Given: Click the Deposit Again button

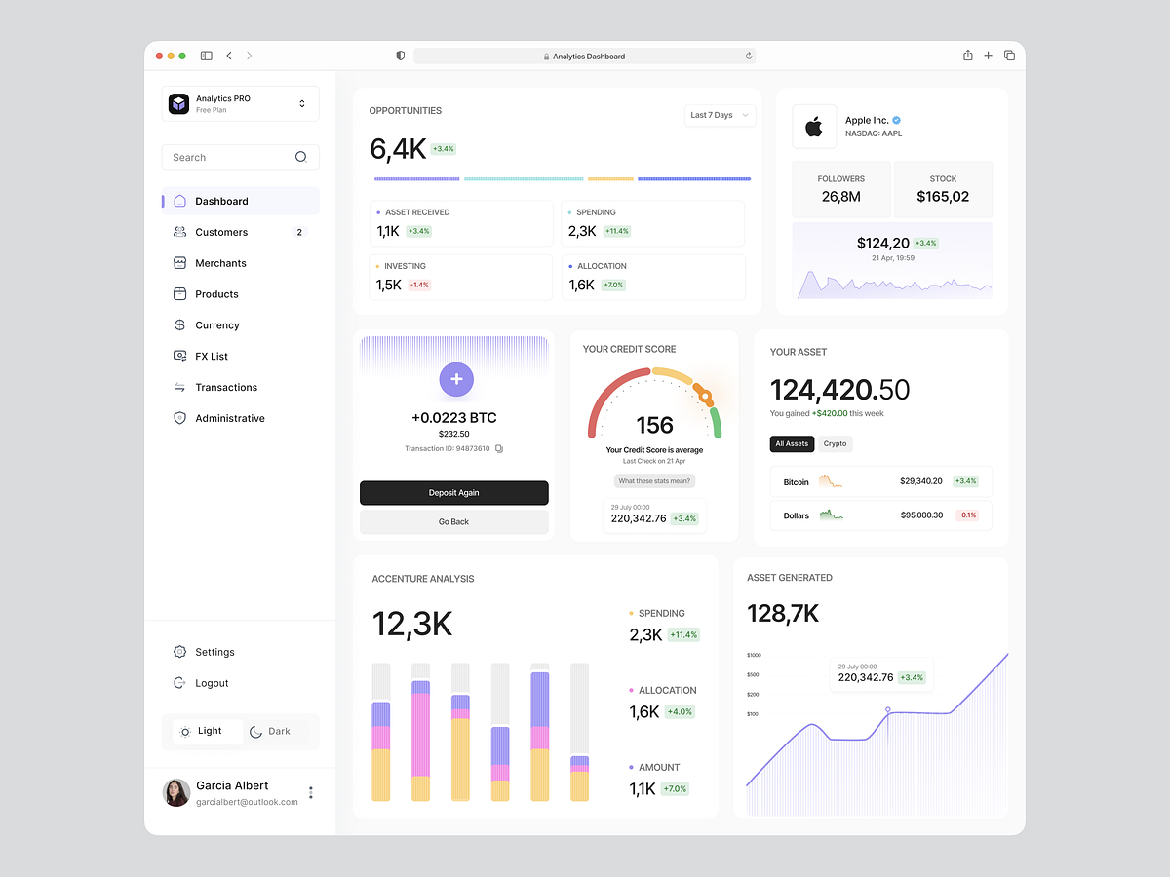Looking at the screenshot, I should (x=453, y=493).
